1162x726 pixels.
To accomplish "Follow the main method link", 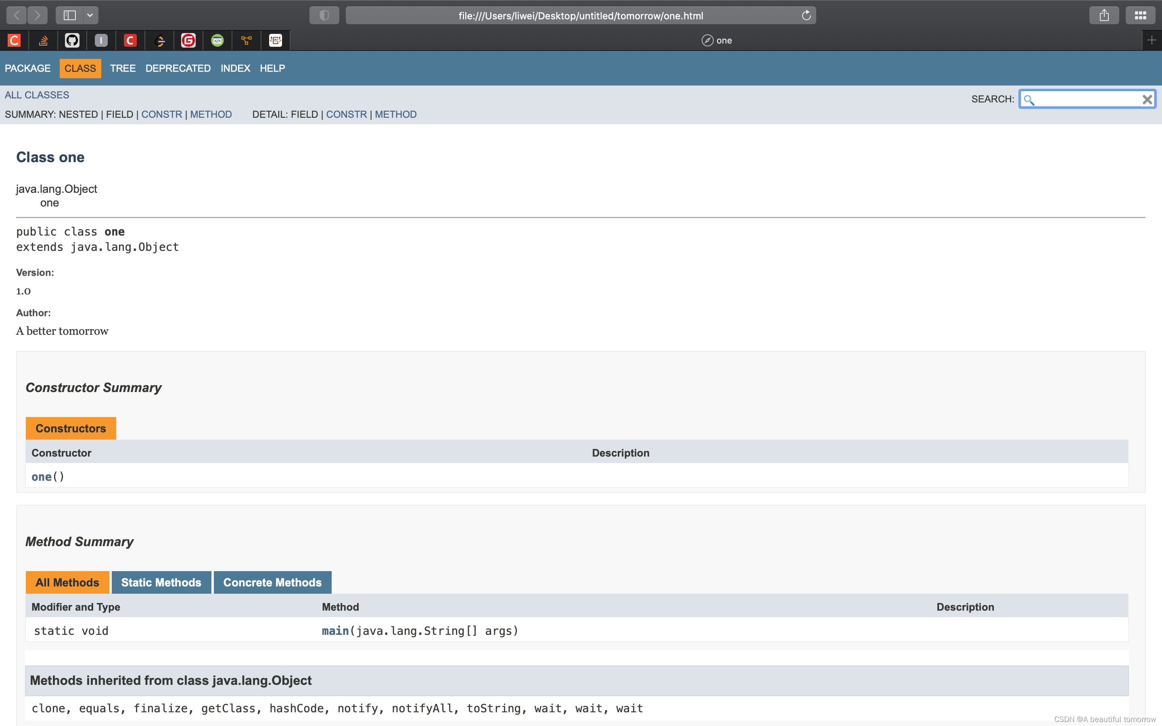I will pos(334,631).
